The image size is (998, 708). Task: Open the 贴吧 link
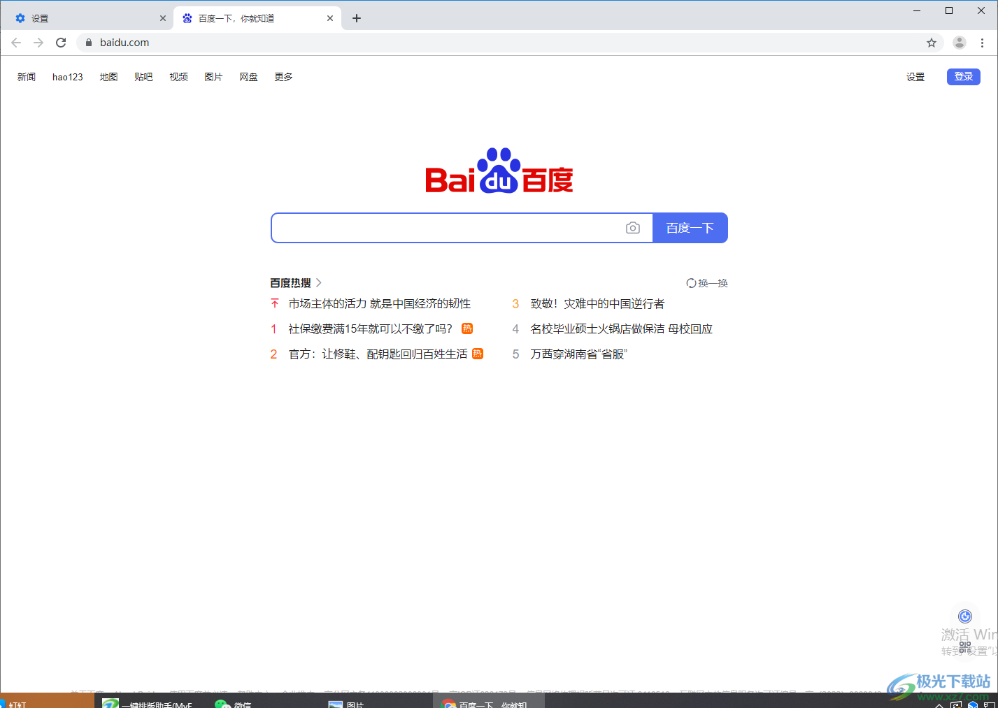[x=143, y=77]
